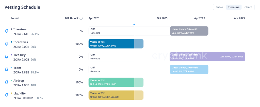Select the Liquidity Vested at TGE bar

116,95
